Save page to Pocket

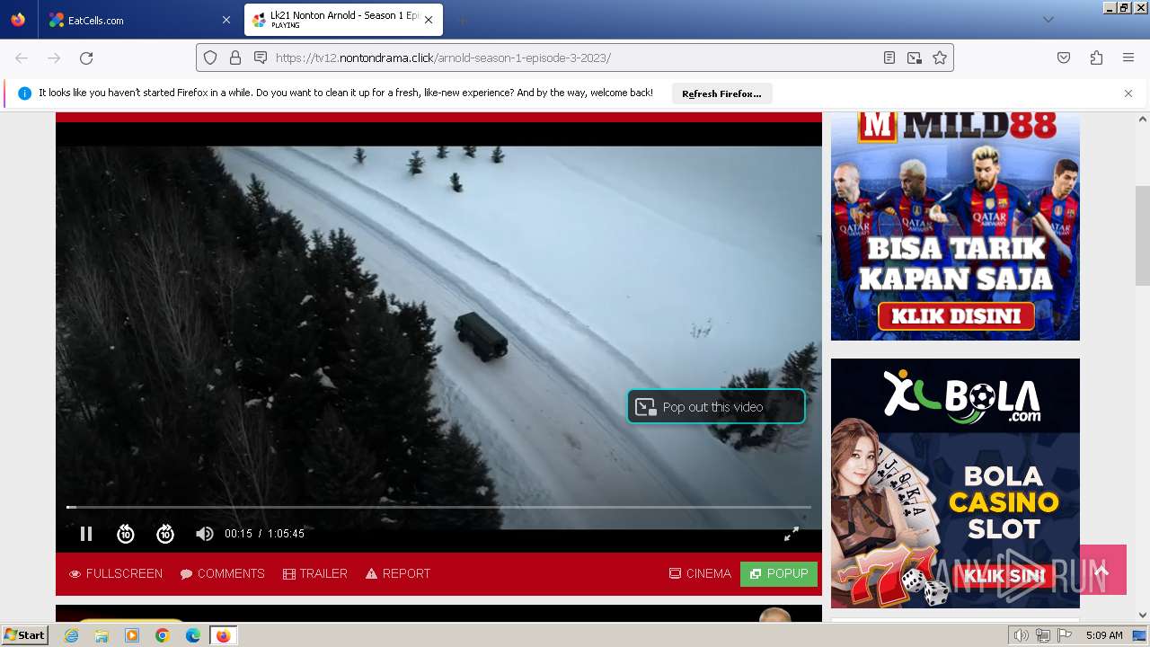pyautogui.click(x=1064, y=58)
